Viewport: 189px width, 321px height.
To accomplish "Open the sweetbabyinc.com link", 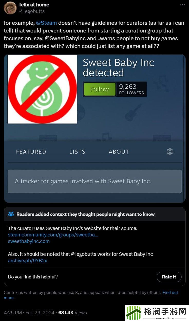I will [x=29, y=241].
